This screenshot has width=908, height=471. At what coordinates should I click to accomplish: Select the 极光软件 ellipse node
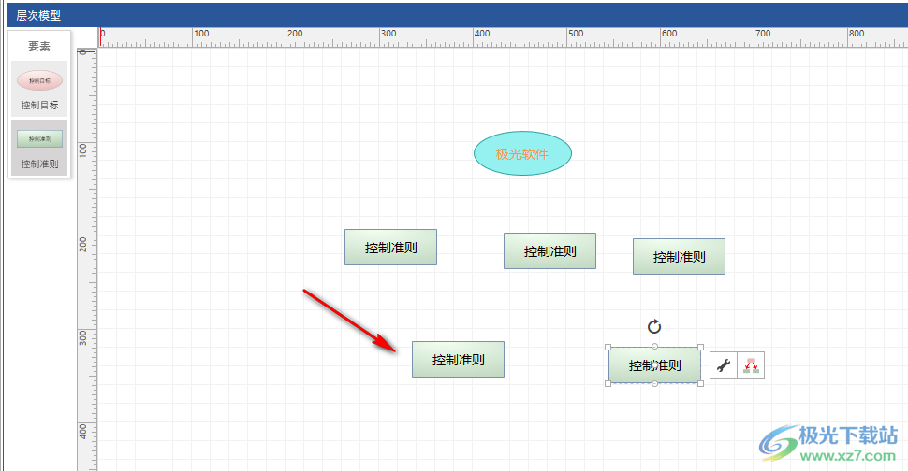point(522,153)
